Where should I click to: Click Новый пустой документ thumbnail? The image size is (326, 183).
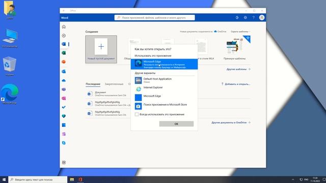pos(101,49)
